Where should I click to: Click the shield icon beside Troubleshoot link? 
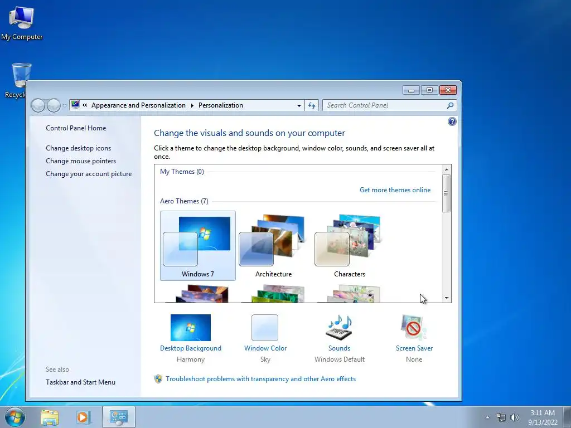[158, 379]
